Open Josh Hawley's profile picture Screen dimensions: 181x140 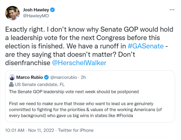pos(12,13)
